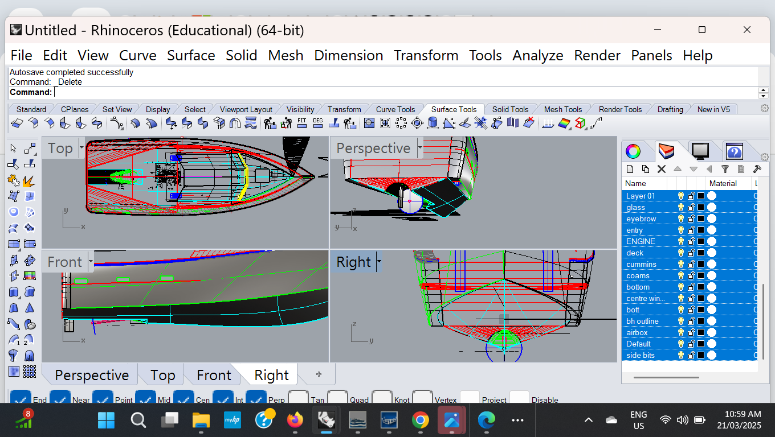Switch to the Solid Tools toolbar tab
The width and height of the screenshot is (775, 437).
[510, 109]
